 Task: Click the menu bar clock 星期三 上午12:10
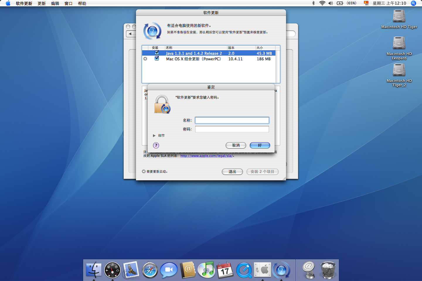click(389, 4)
